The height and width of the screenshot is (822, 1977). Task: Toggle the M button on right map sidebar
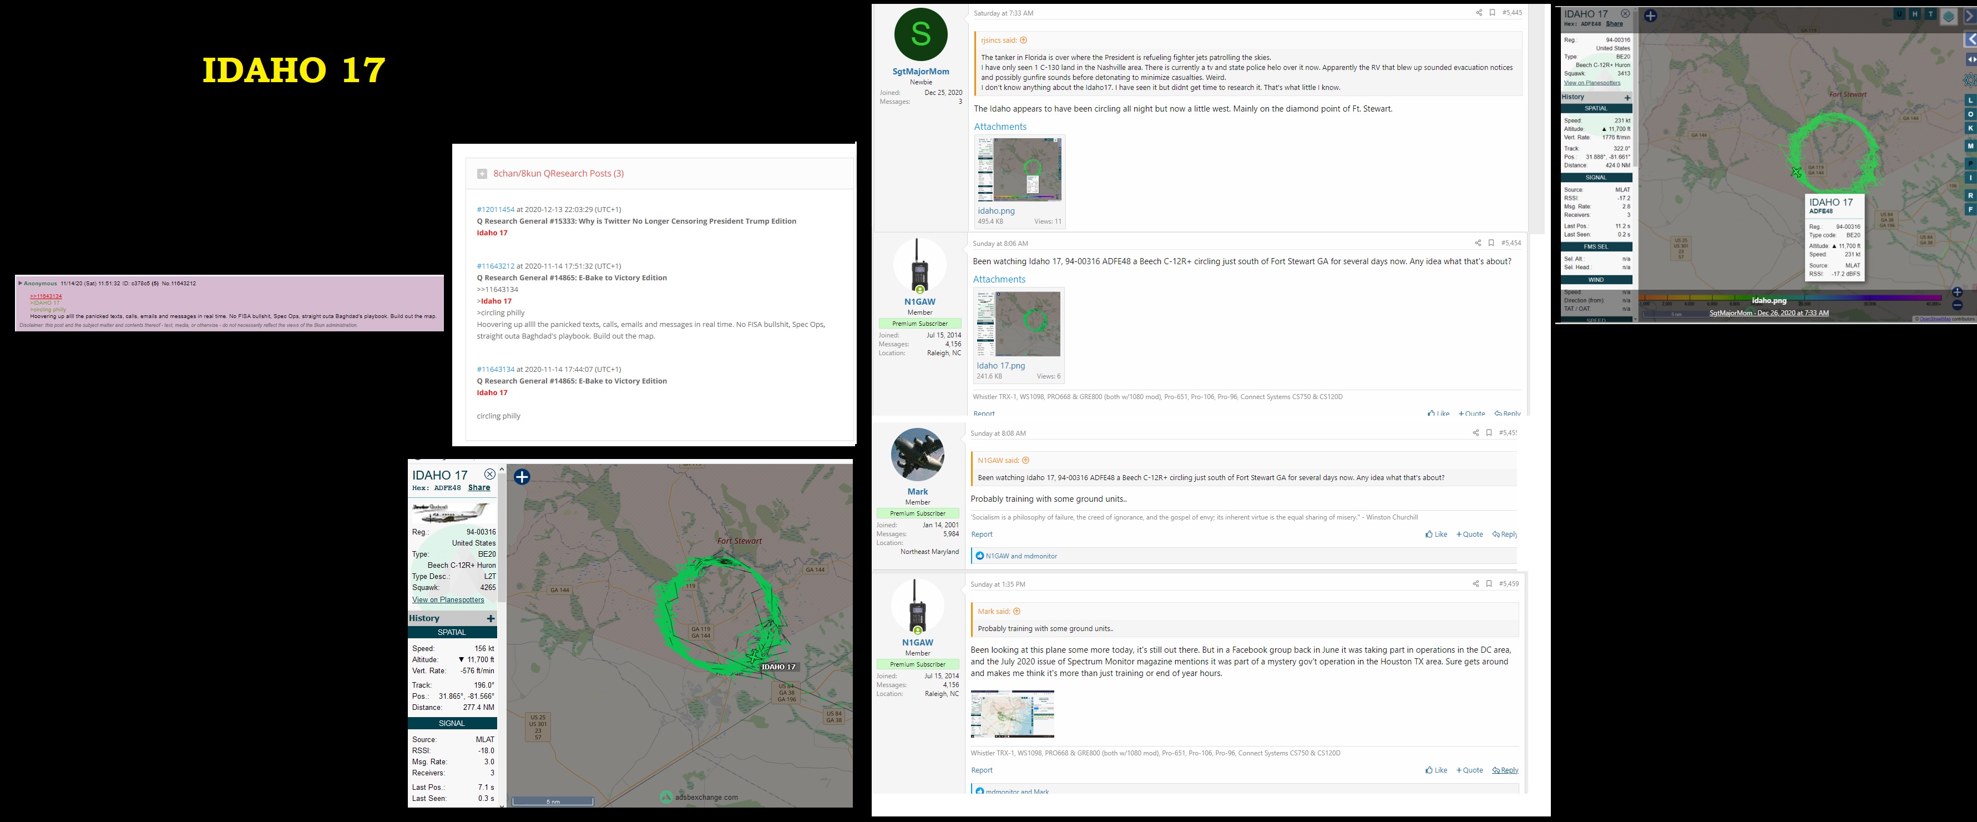1970,146
